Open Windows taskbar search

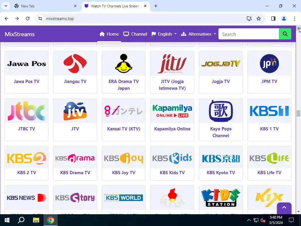21,220
